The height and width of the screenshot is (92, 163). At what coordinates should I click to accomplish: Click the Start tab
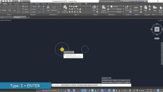[x=2, y=17]
